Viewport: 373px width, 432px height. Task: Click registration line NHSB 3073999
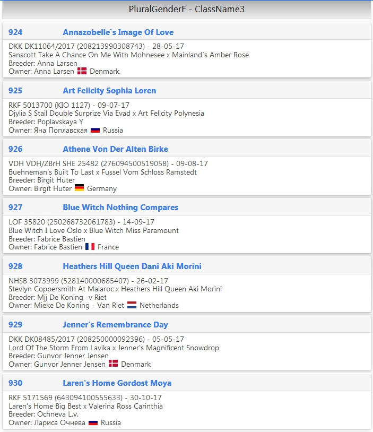(88, 281)
